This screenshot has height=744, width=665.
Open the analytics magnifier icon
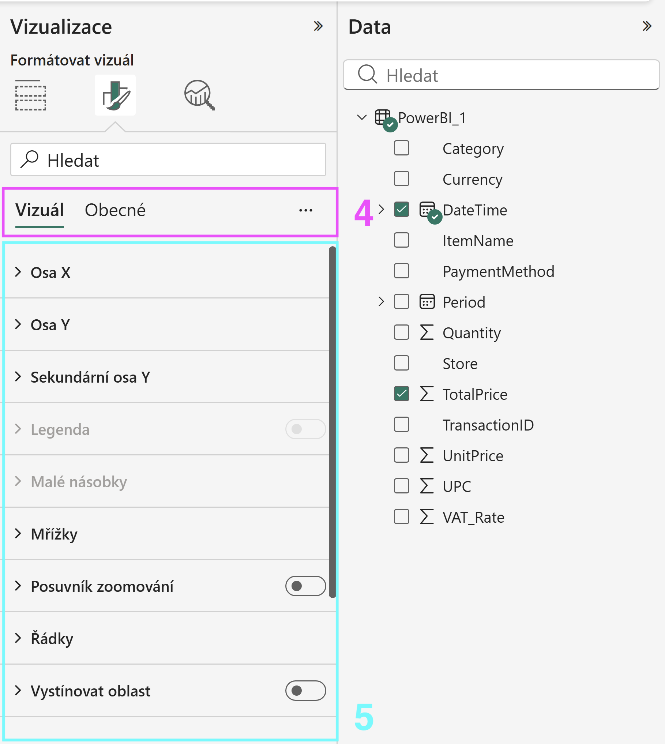pos(199,95)
